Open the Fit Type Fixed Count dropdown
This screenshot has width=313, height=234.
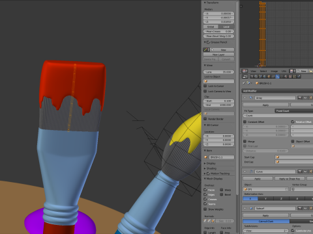294,110
